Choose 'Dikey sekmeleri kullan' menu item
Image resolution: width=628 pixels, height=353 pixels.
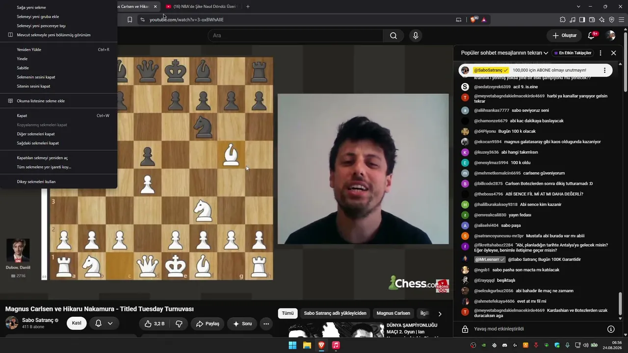click(x=59, y=181)
